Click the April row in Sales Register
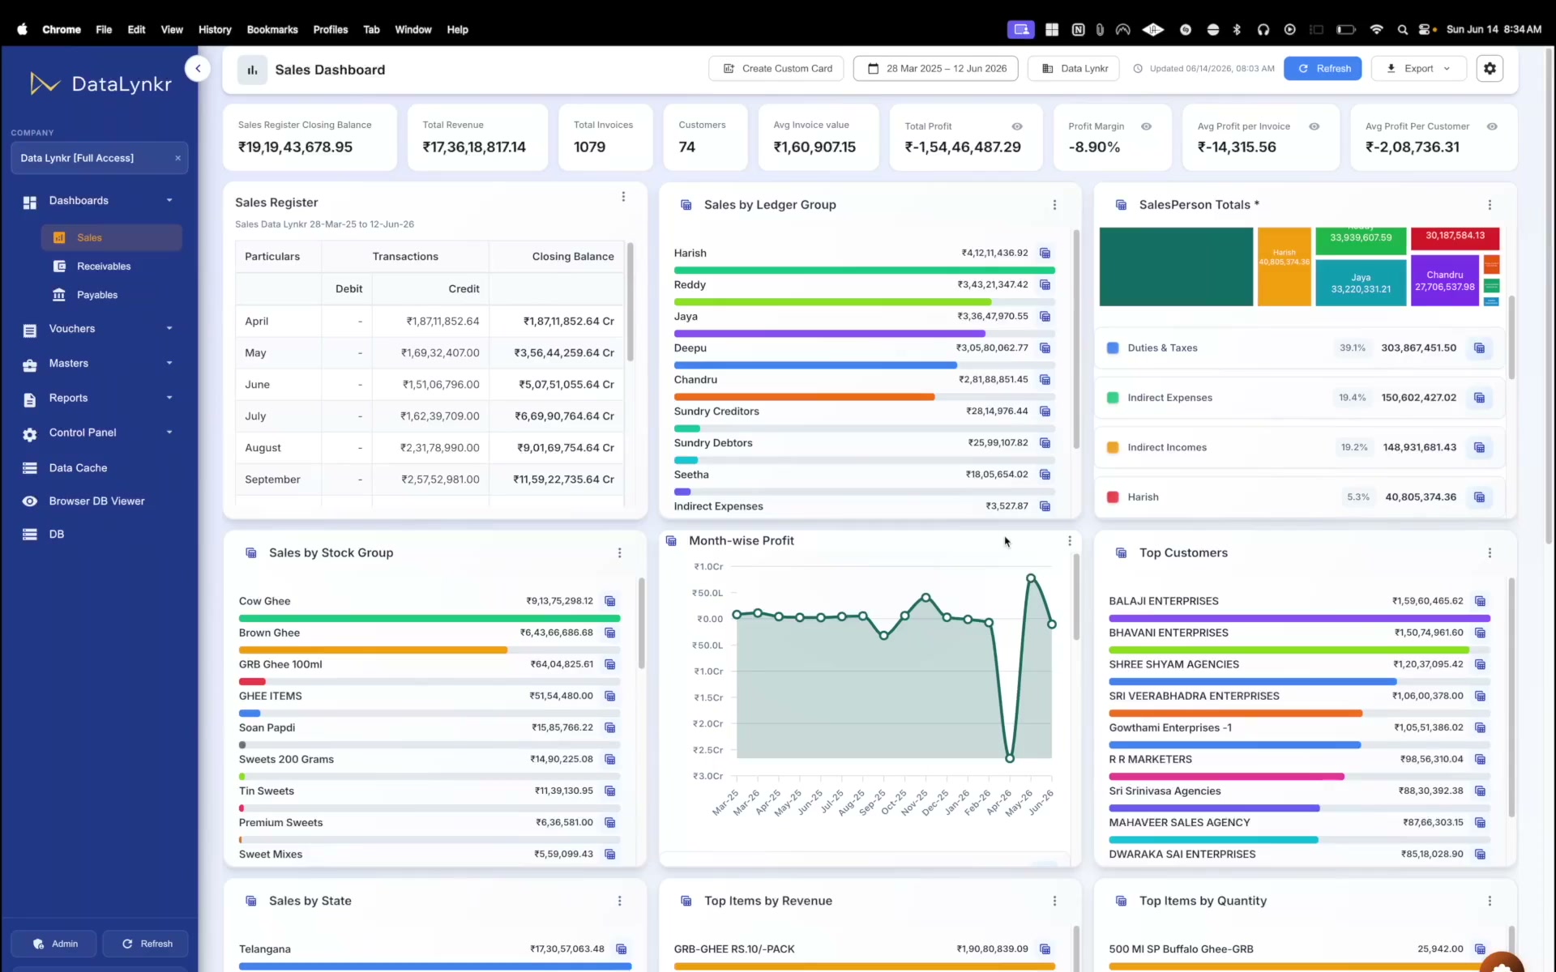Viewport: 1556px width, 972px height. (x=430, y=322)
